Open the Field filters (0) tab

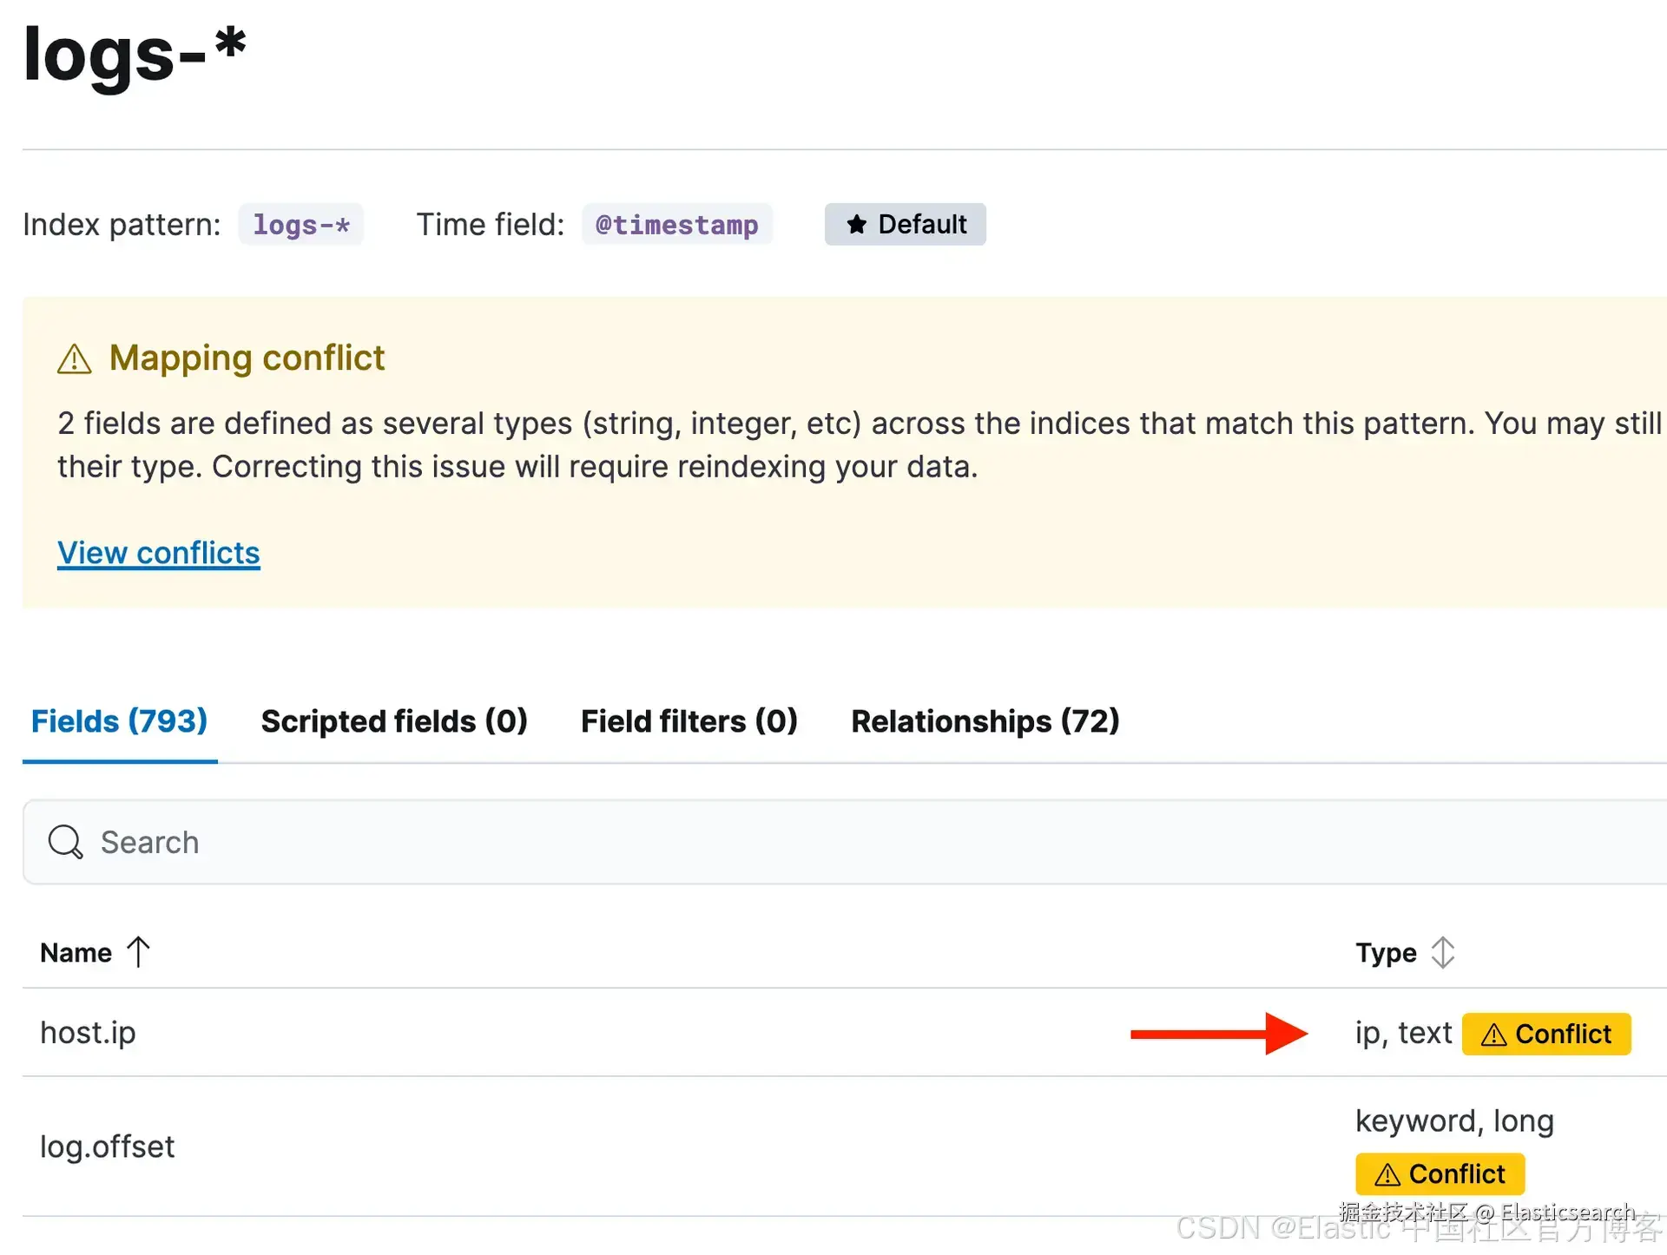click(x=689, y=721)
